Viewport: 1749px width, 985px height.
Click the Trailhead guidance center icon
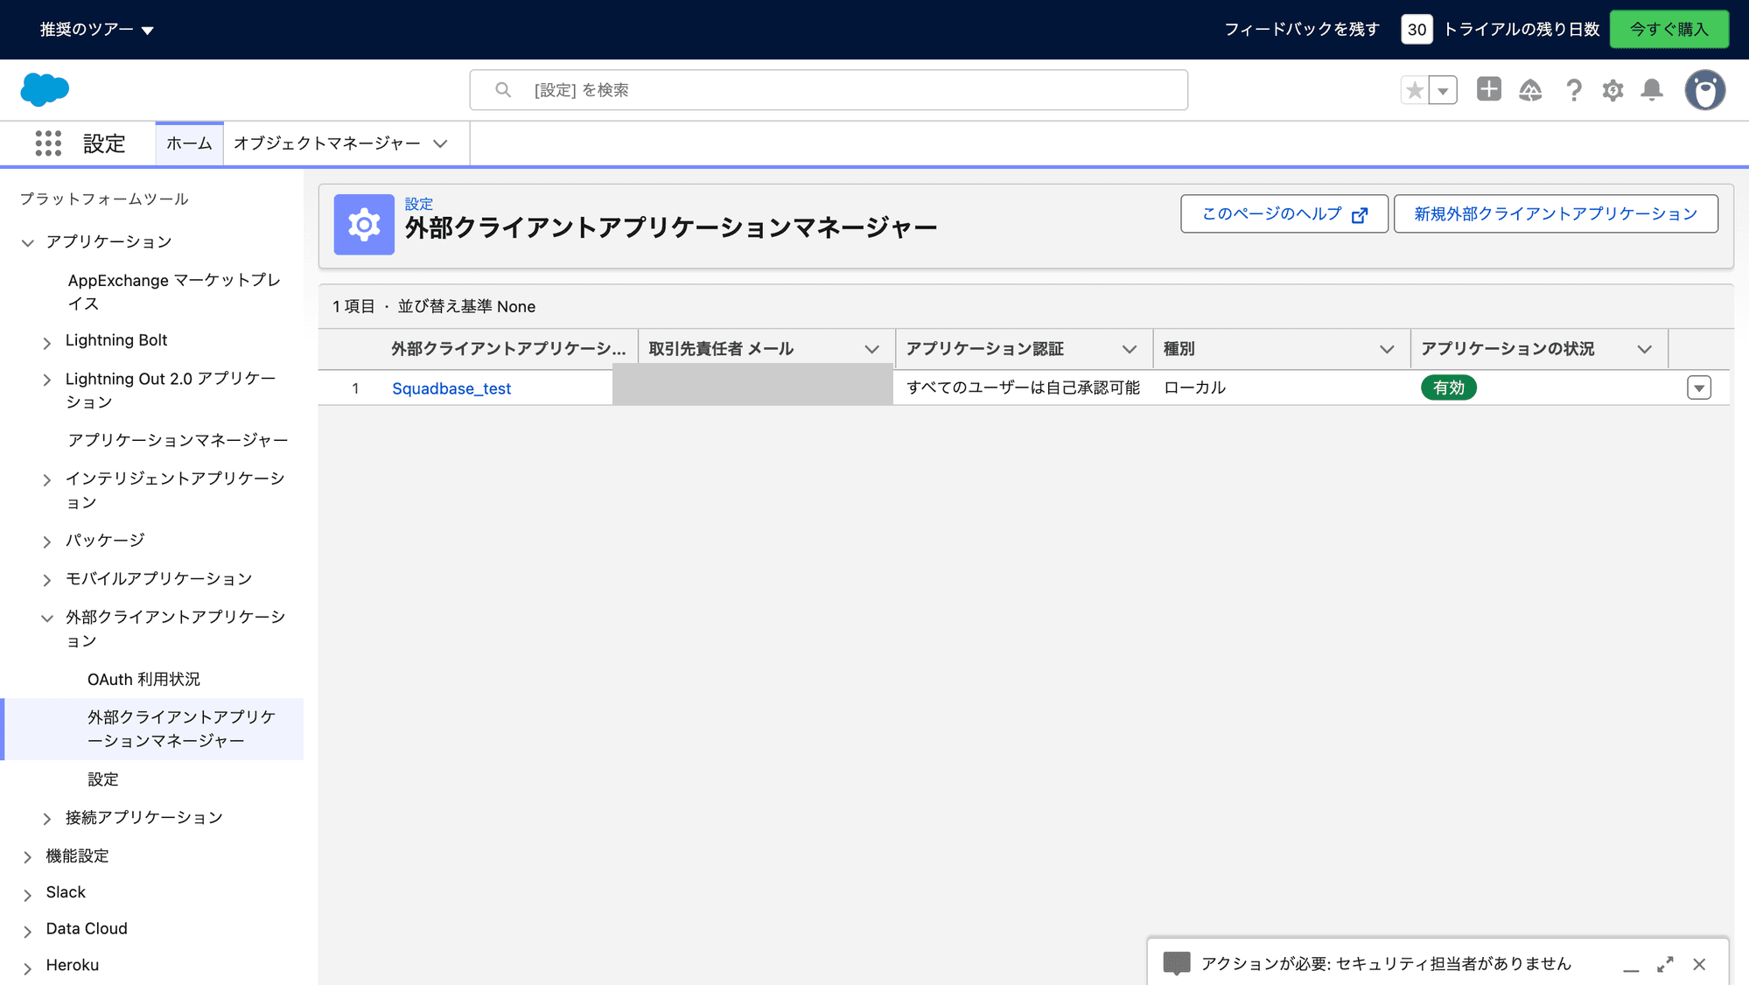(1531, 89)
